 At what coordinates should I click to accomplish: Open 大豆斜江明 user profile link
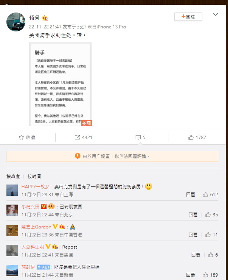coord(33,247)
